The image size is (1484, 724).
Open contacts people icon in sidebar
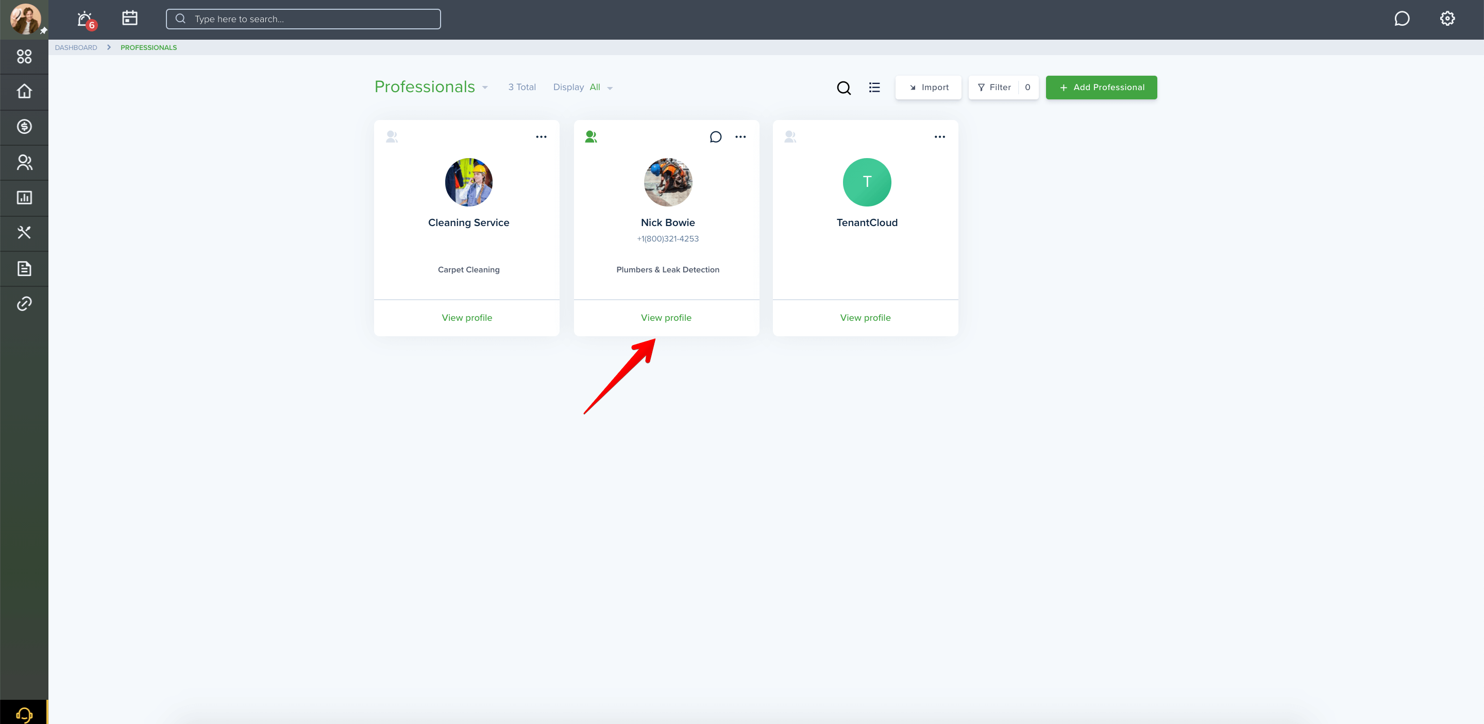tap(24, 162)
